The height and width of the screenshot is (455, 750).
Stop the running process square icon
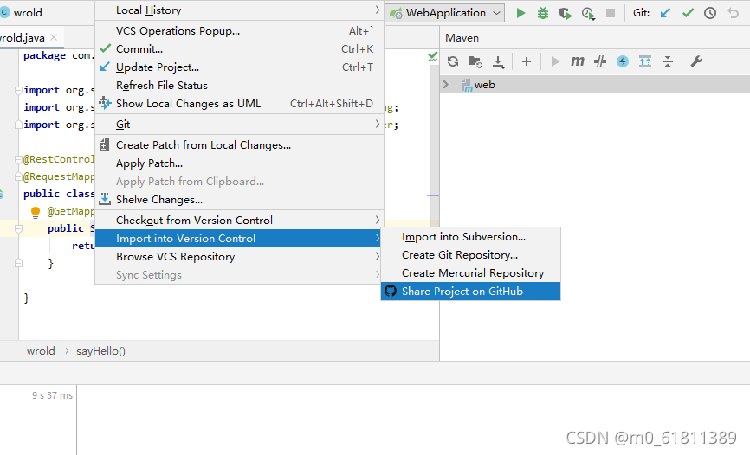click(611, 13)
